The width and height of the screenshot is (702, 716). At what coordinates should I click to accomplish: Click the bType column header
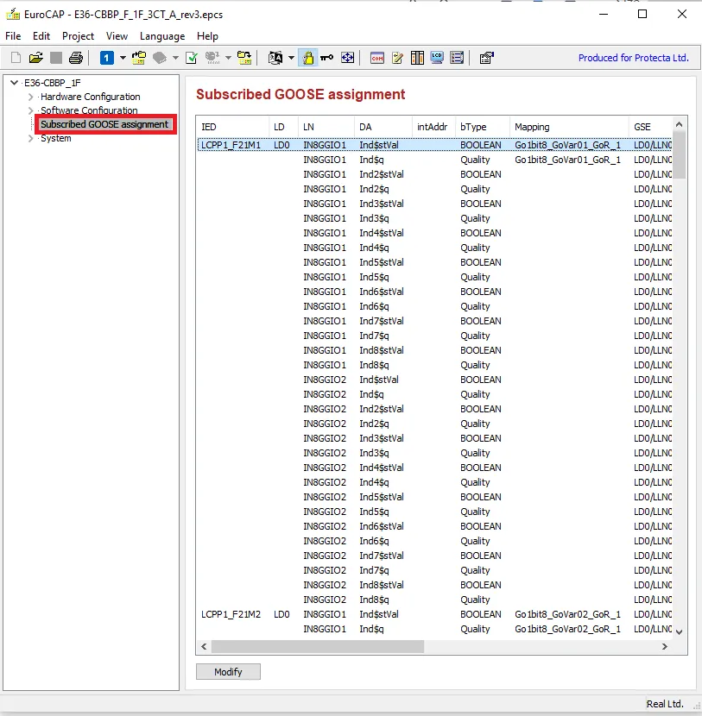click(x=483, y=127)
